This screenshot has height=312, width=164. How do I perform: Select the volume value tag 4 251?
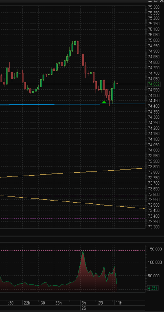153,288
